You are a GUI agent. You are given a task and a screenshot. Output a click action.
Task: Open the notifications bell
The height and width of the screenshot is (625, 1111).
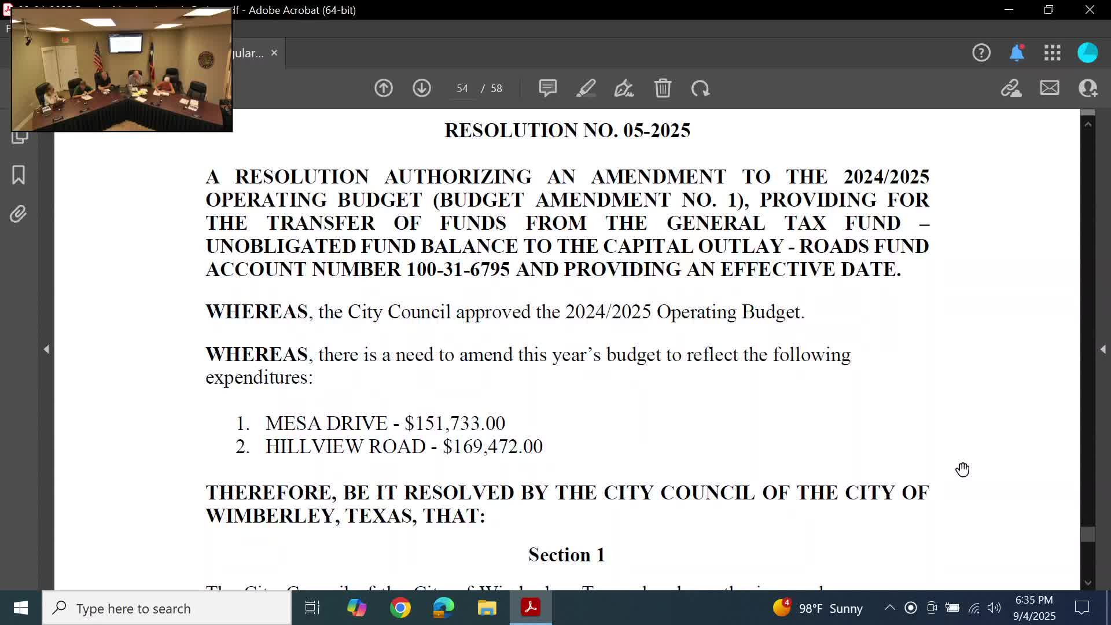1018,53
